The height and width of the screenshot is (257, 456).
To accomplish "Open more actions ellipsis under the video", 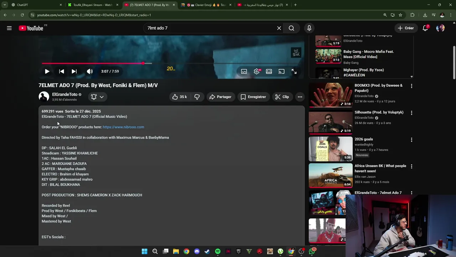I will (x=300, y=97).
